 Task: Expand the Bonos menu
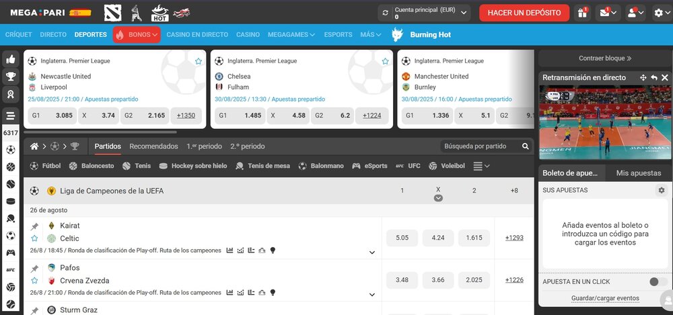(x=137, y=35)
